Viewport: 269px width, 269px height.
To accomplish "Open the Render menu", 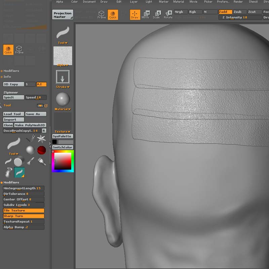I will (x=238, y=2).
